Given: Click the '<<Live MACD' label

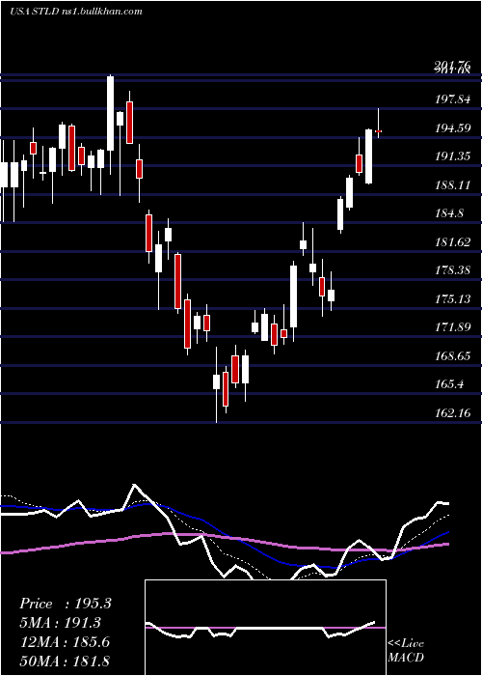Looking at the screenshot, I should click(406, 650).
